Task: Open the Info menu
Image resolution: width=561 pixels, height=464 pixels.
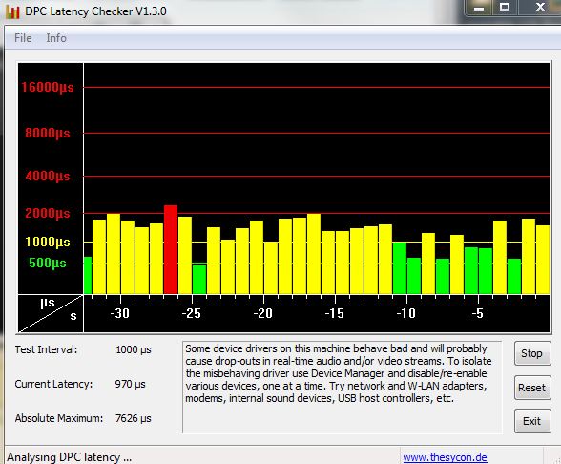Action: 56,38
